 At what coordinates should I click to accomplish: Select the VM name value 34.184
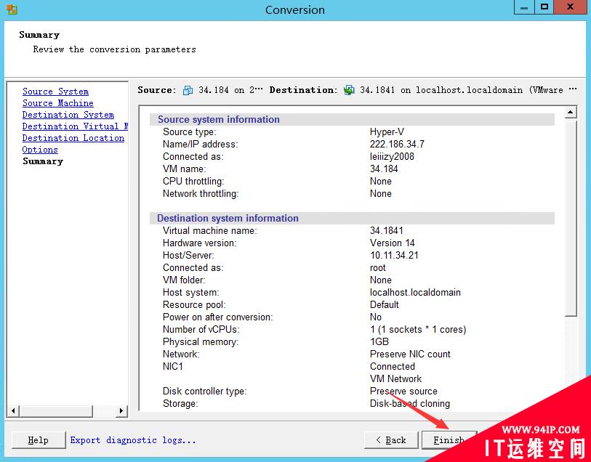[384, 169]
